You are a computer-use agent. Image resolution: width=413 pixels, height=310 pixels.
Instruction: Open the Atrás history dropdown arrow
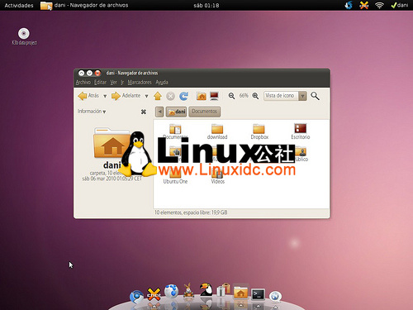105,96
